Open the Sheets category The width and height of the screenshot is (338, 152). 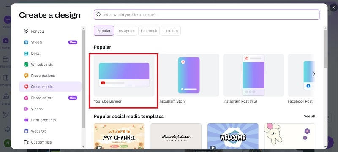[x=50, y=42]
